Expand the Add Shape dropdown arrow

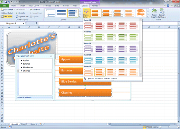tap(14, 10)
